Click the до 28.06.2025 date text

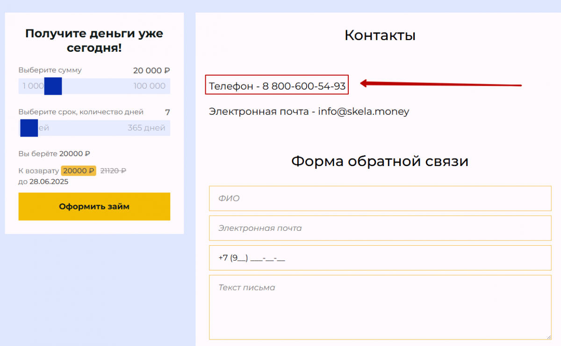(x=43, y=181)
